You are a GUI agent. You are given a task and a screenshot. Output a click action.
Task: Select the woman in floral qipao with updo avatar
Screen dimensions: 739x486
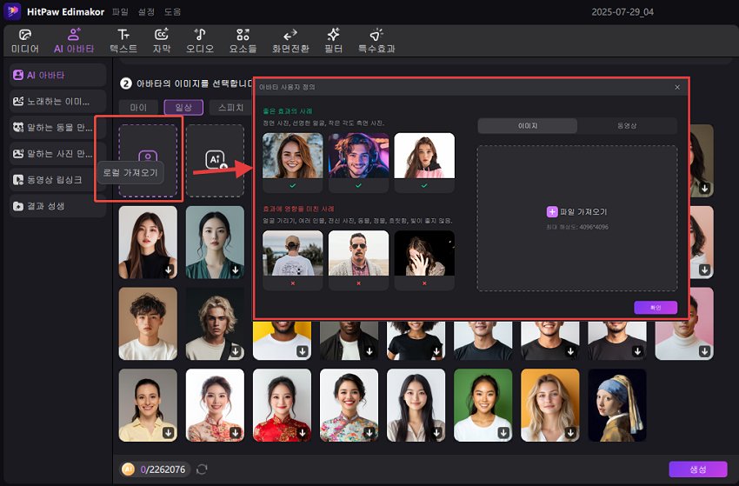(x=349, y=405)
